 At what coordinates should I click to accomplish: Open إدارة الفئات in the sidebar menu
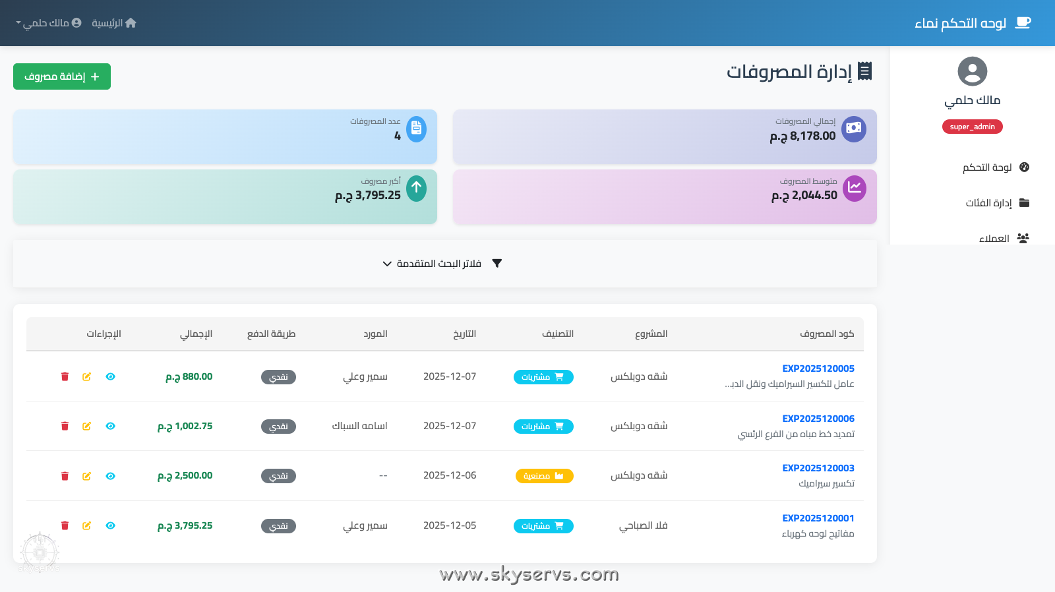click(998, 203)
